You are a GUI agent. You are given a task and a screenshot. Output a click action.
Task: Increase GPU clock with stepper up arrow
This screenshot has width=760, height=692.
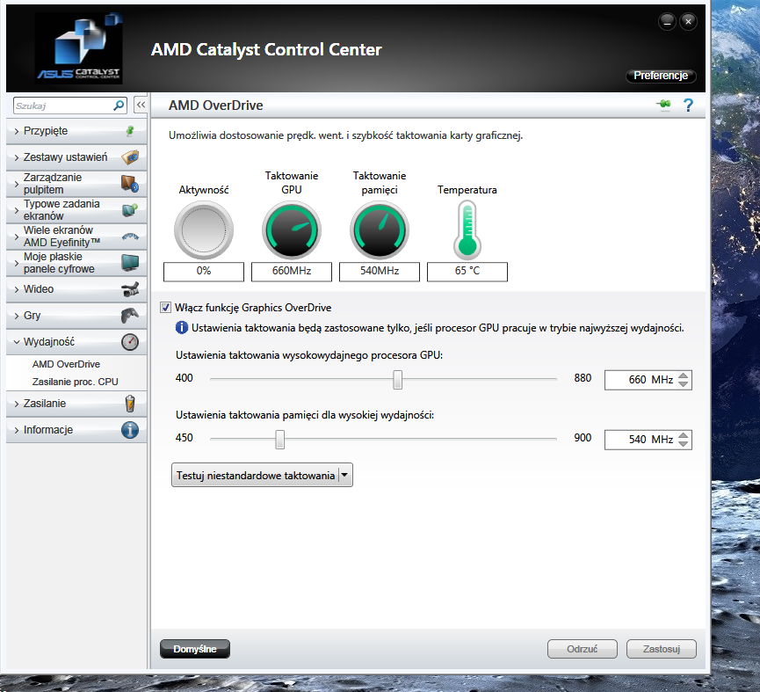pos(684,375)
